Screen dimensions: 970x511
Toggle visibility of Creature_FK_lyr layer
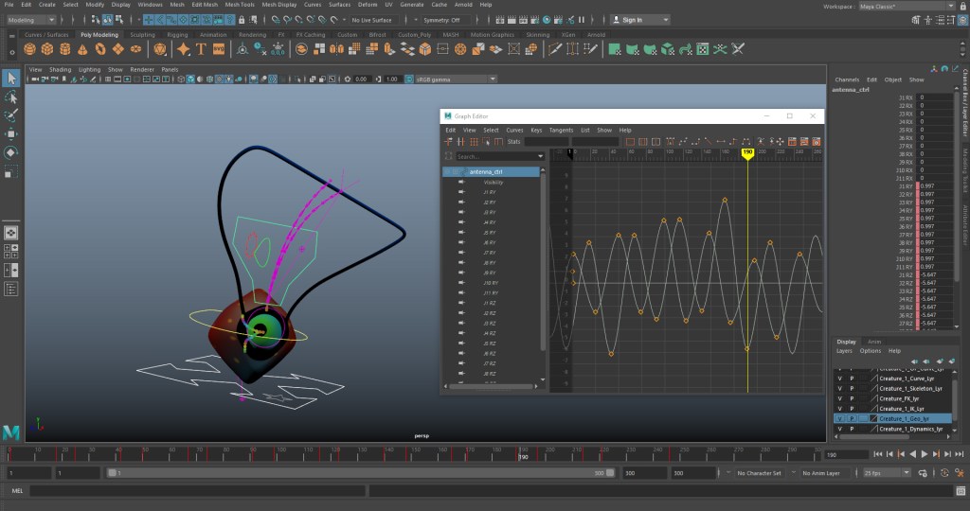(839, 398)
